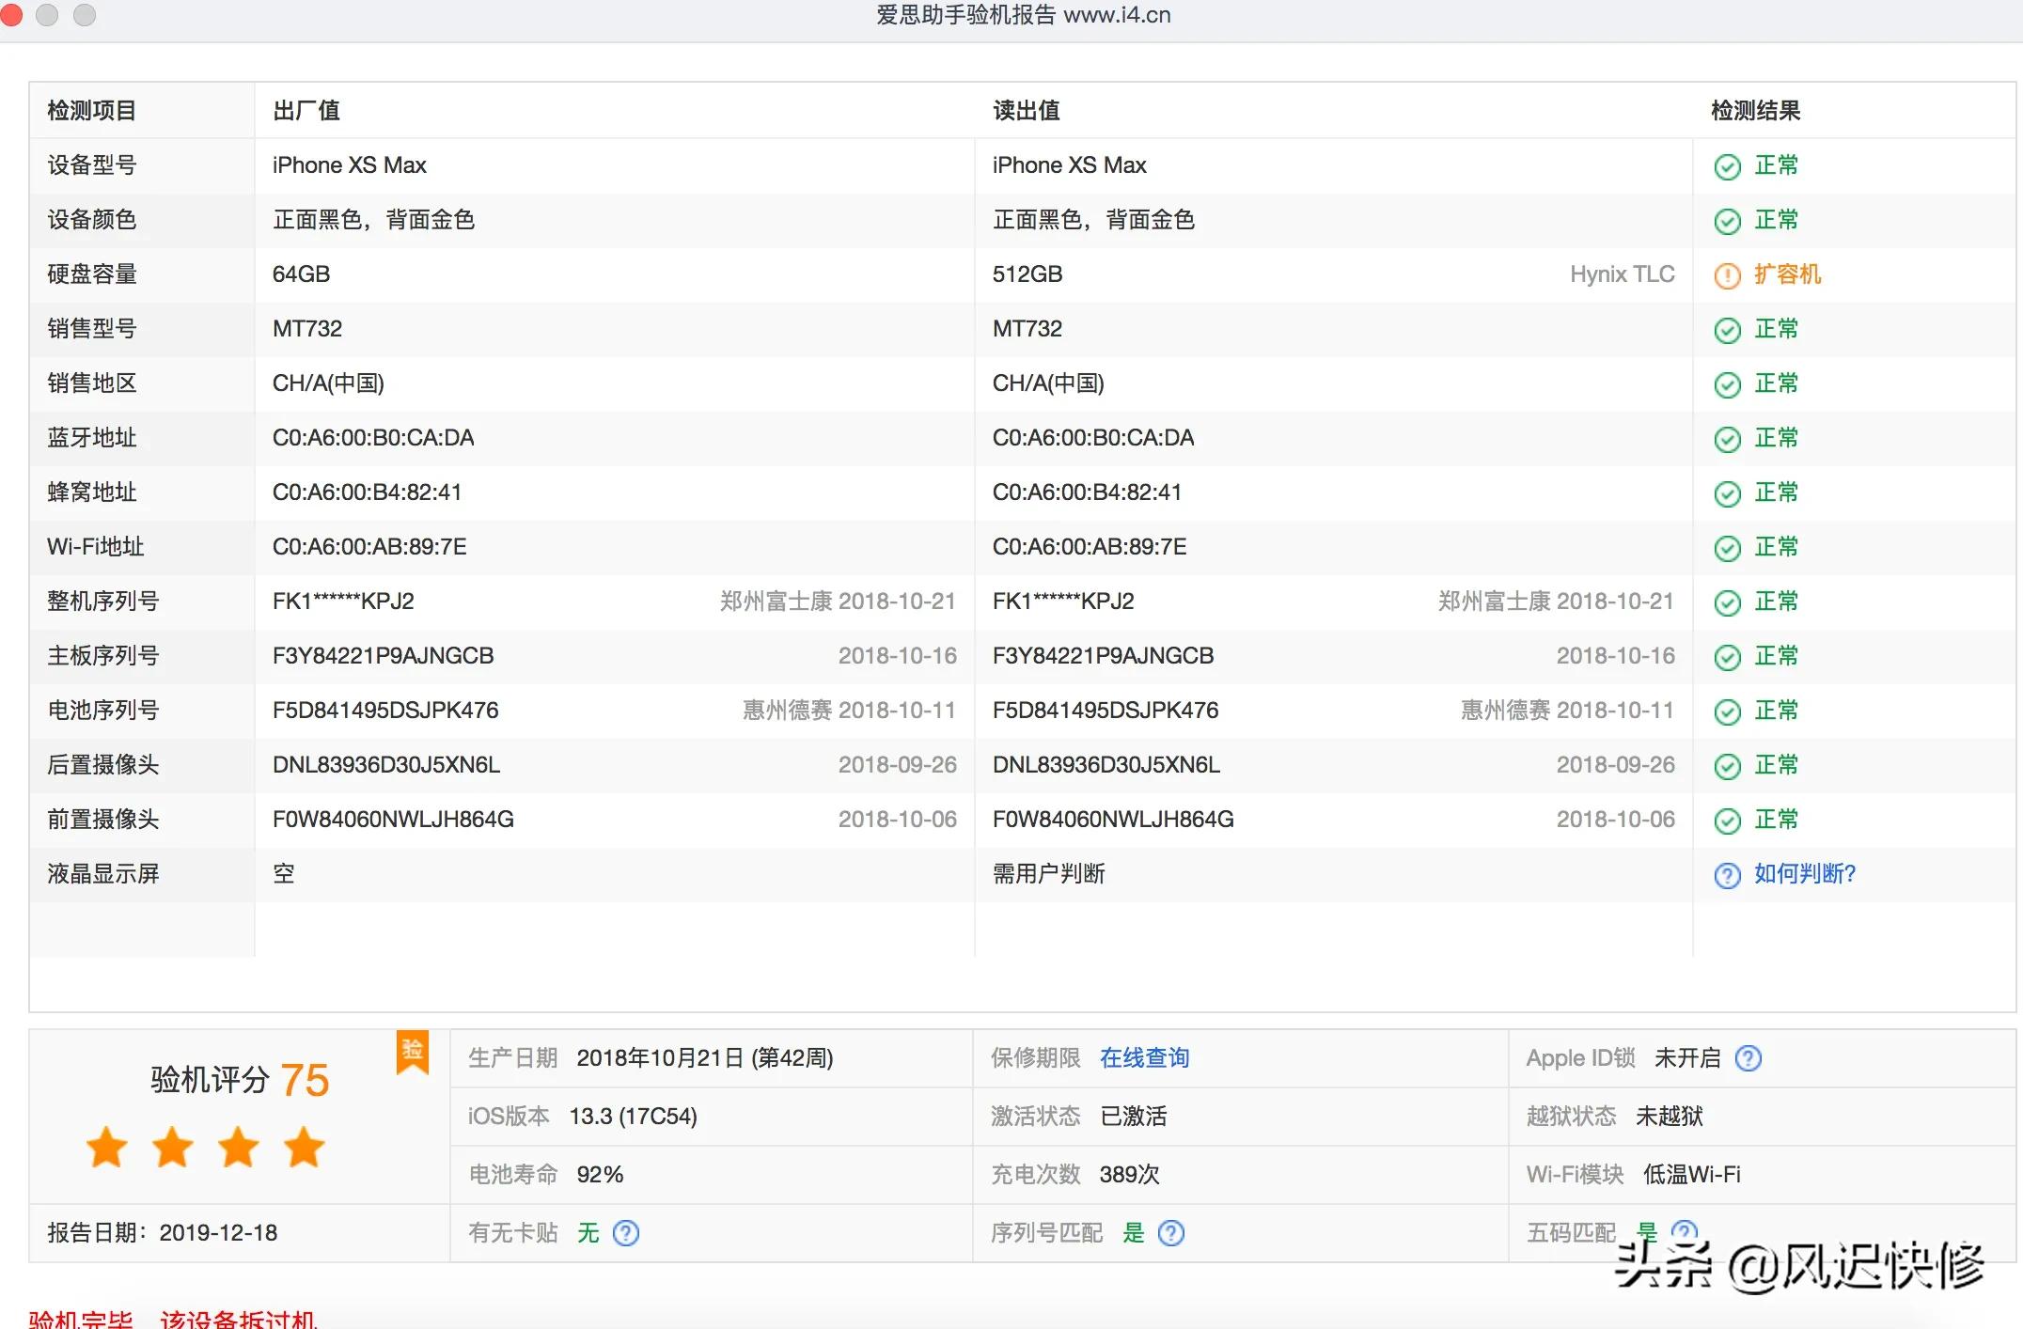Click the 硬盘容量 row label

coord(91,274)
